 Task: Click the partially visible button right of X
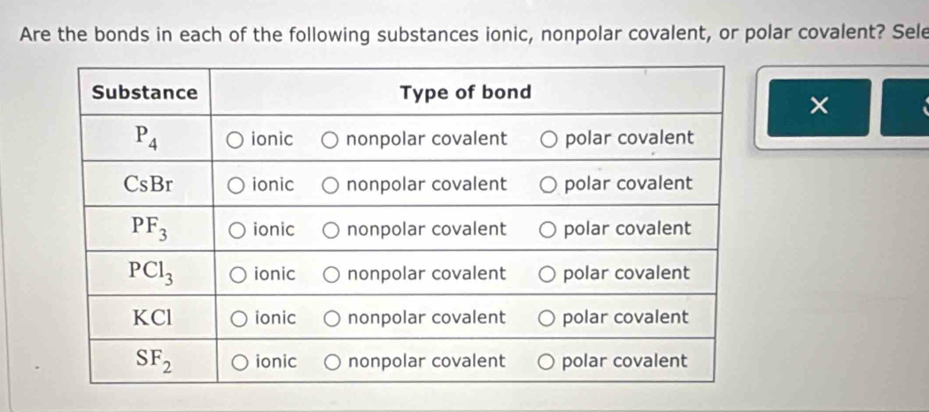(905, 107)
